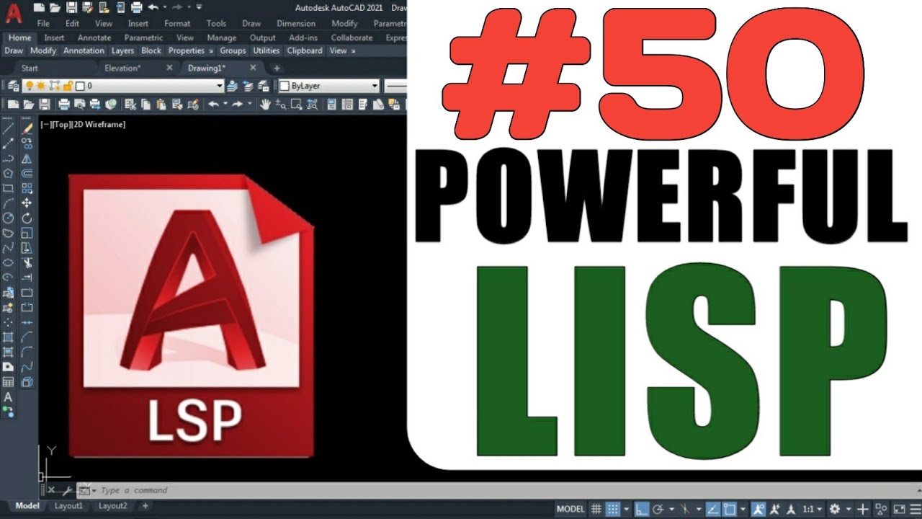This screenshot has width=922, height=519.
Task: Click the Block ribbon panel button
Action: (151, 51)
